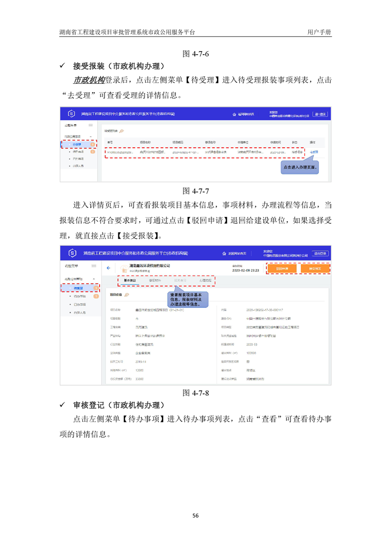Collapse 市政公用事项 group in Figure 4-7-8 sidebar
The image size is (391, 553).
94,279
